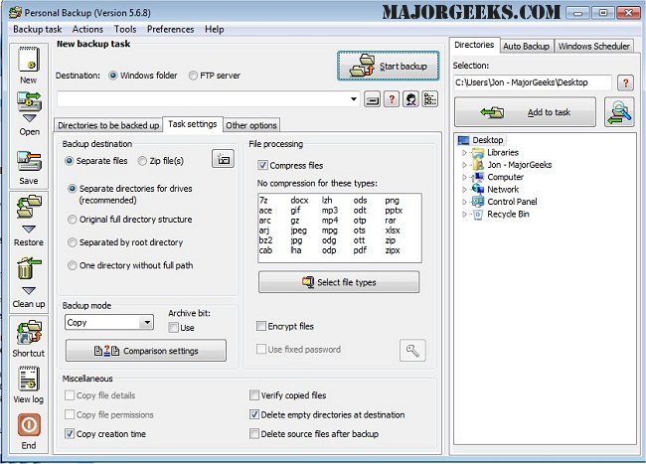Image resolution: width=646 pixels, height=464 pixels.
Task: Open destination path dropdown arrow
Action: [354, 99]
